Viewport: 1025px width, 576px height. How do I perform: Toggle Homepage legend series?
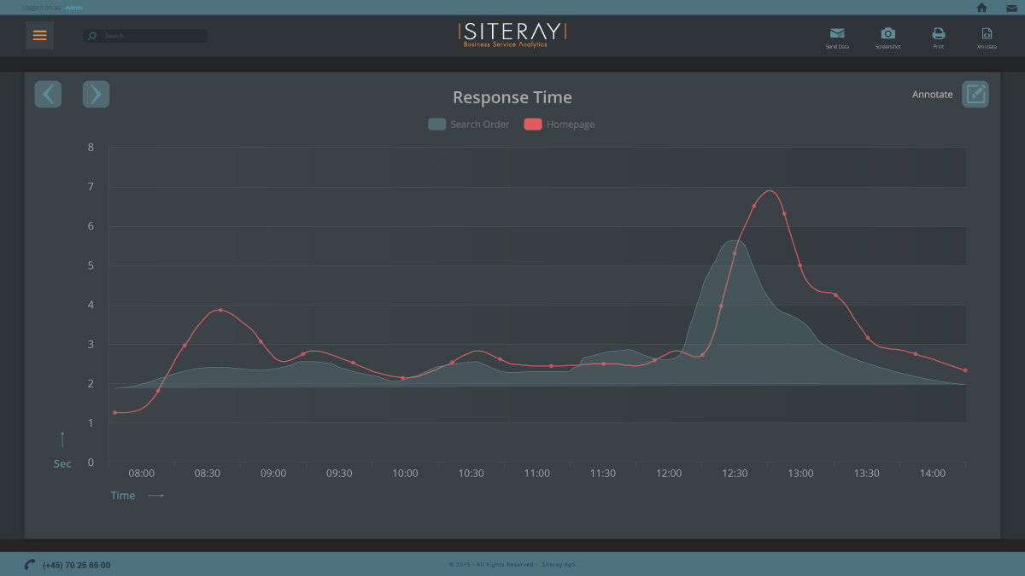[x=559, y=125]
